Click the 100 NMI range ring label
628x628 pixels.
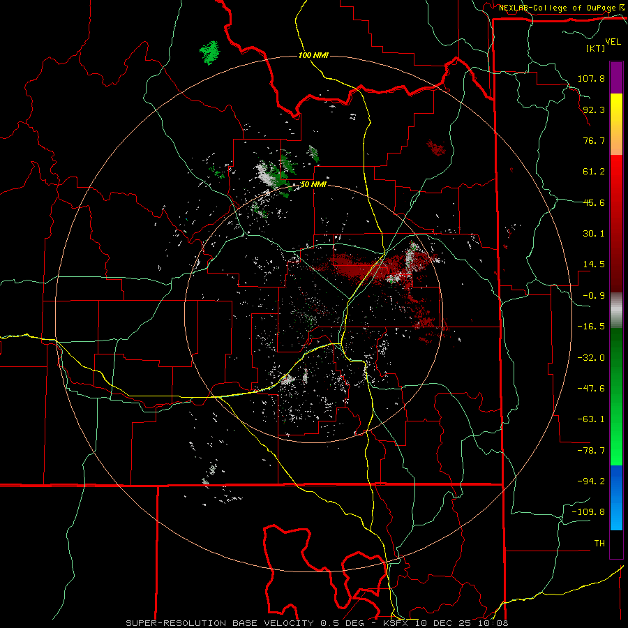coord(313,55)
